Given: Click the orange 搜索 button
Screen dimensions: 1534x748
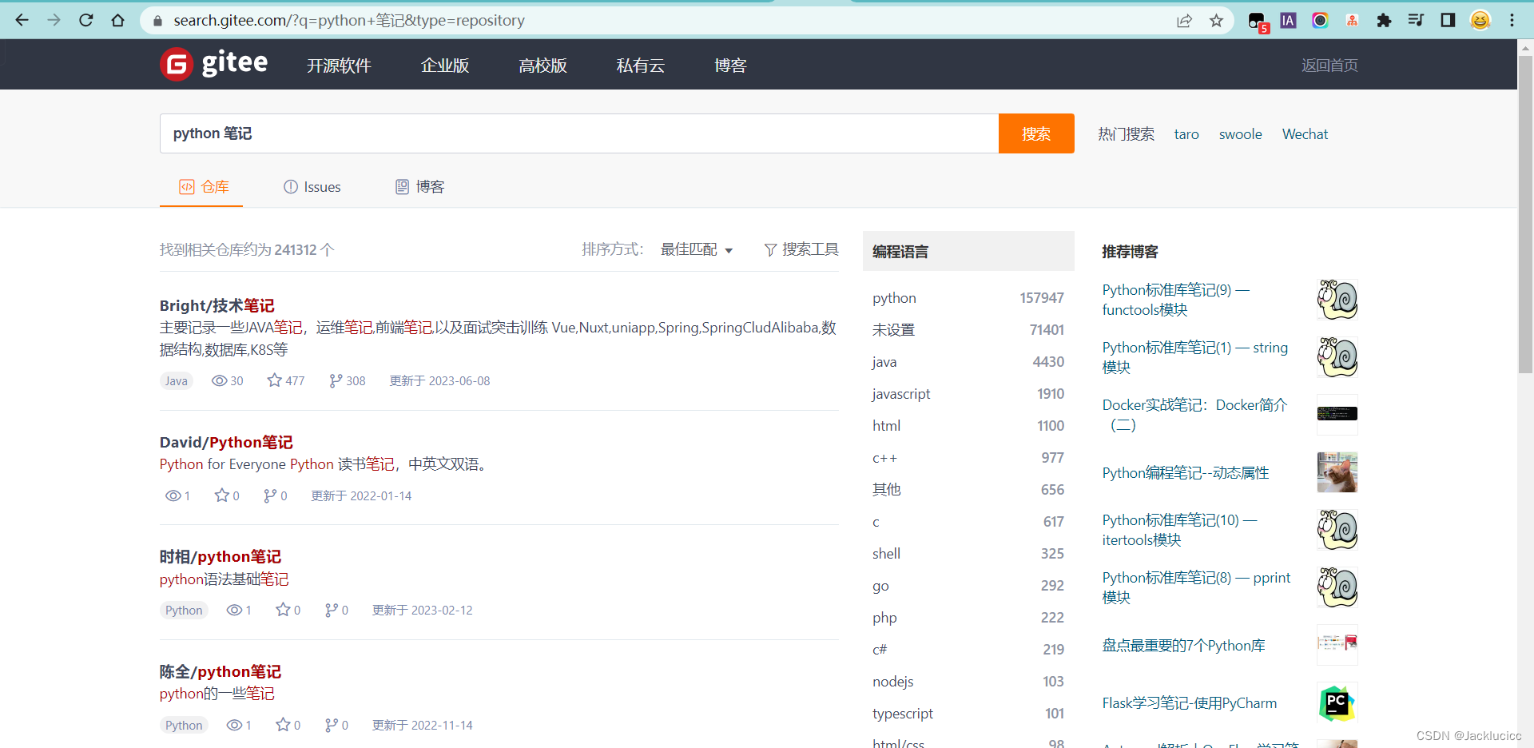Looking at the screenshot, I should click(x=1036, y=133).
